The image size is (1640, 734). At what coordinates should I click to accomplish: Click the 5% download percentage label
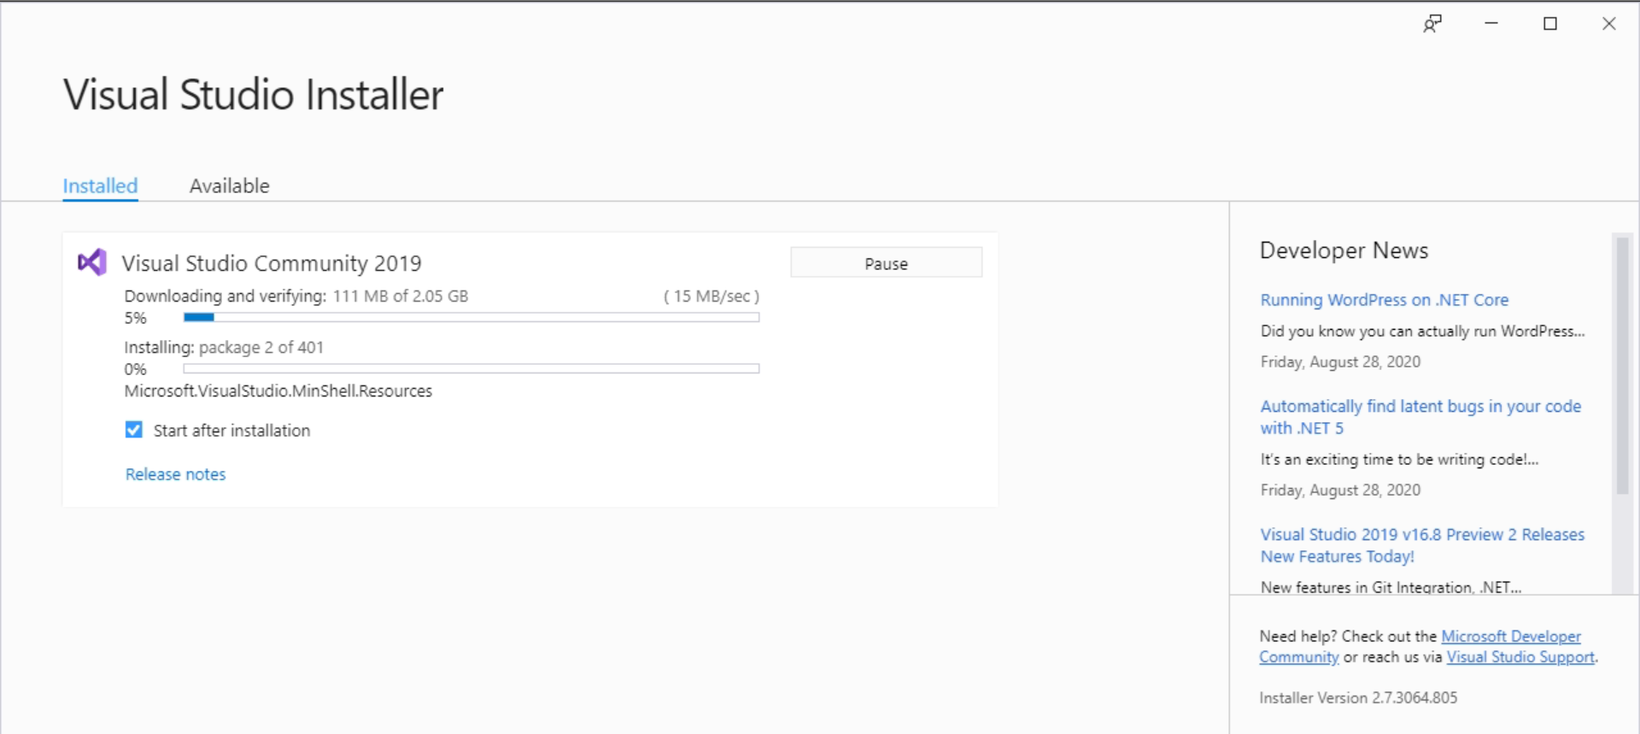pyautogui.click(x=136, y=318)
